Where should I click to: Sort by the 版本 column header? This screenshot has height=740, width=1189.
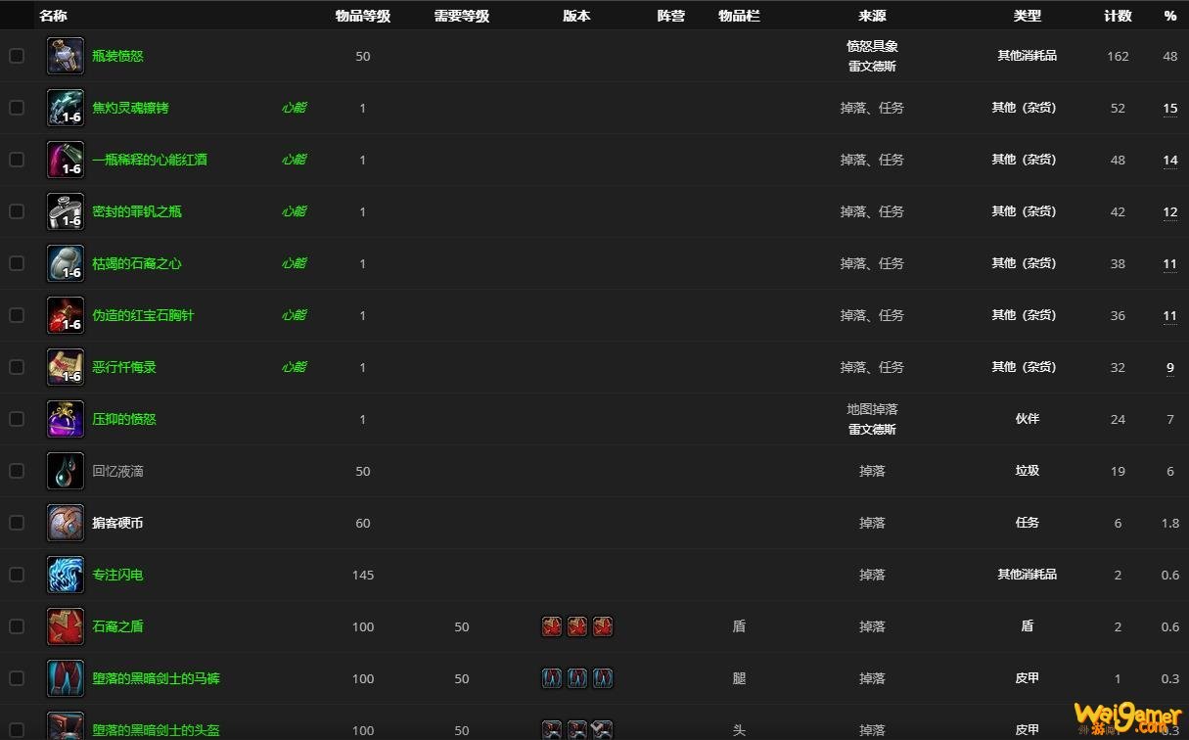click(x=577, y=16)
